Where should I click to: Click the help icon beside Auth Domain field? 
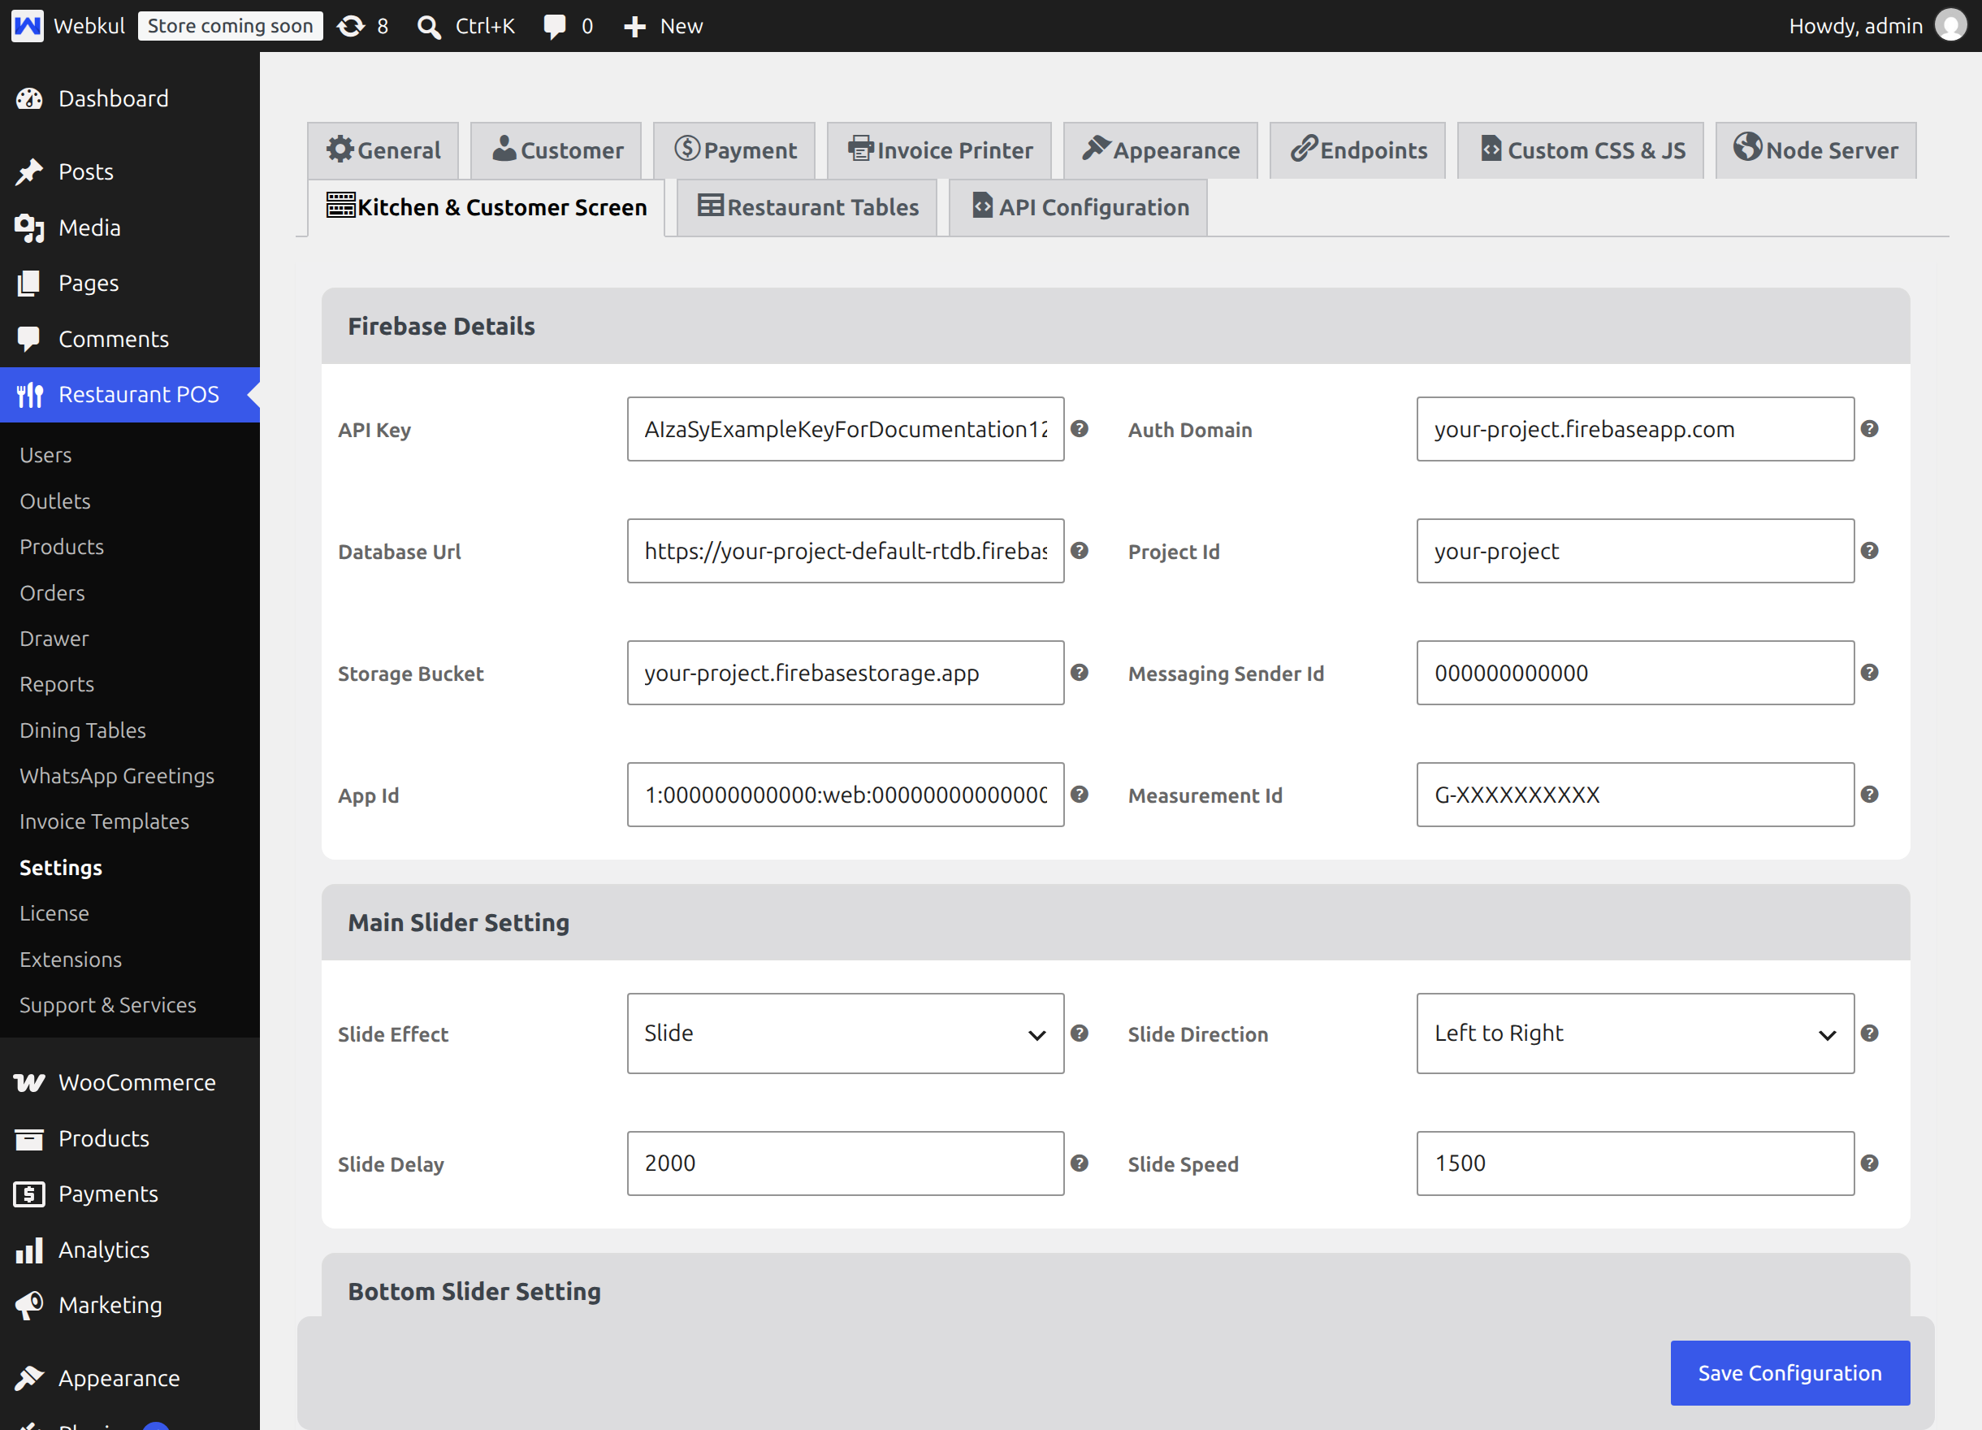(x=1869, y=428)
